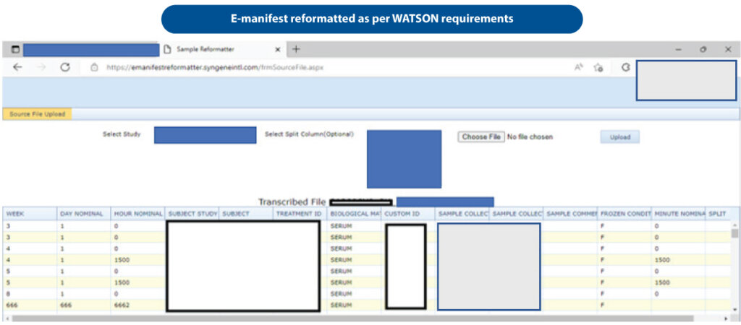Open the Select Study dropdown
Screen dimensions: 741x325
(205, 135)
